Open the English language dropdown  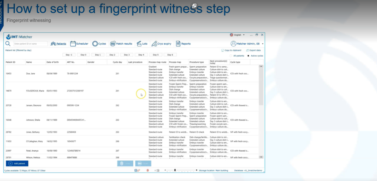(x=237, y=35)
